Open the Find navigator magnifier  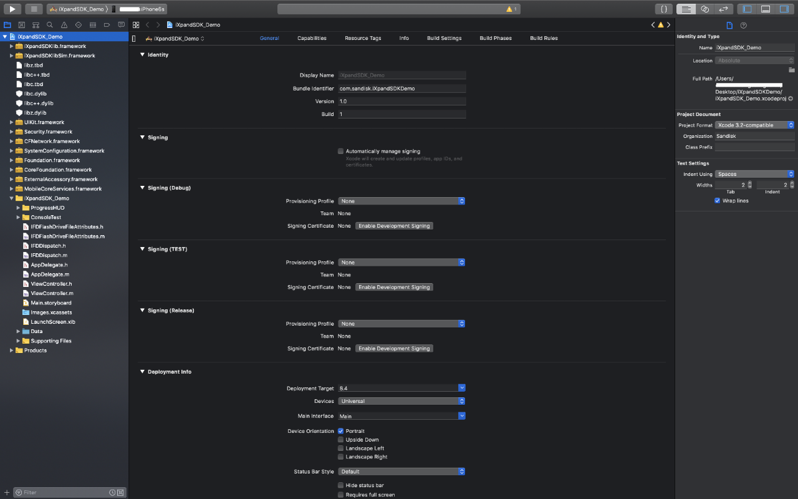[50, 25]
